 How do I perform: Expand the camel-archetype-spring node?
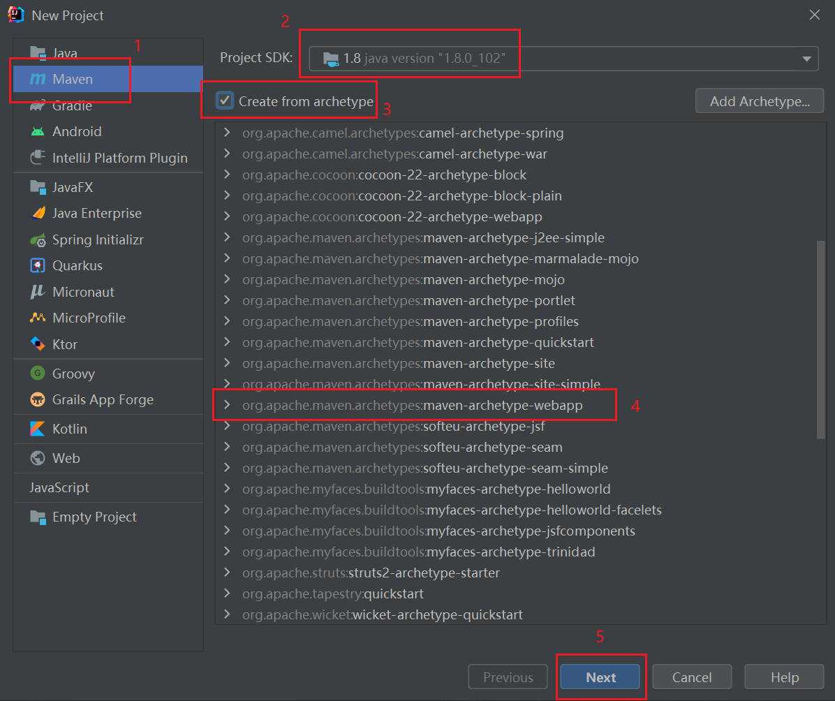228,132
